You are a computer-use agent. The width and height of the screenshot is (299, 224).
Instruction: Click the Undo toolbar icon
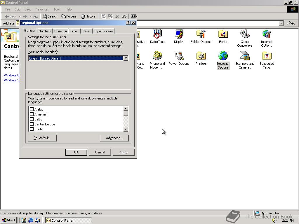(124, 16)
